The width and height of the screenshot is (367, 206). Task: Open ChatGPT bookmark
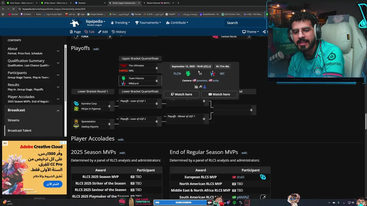[170, 14]
